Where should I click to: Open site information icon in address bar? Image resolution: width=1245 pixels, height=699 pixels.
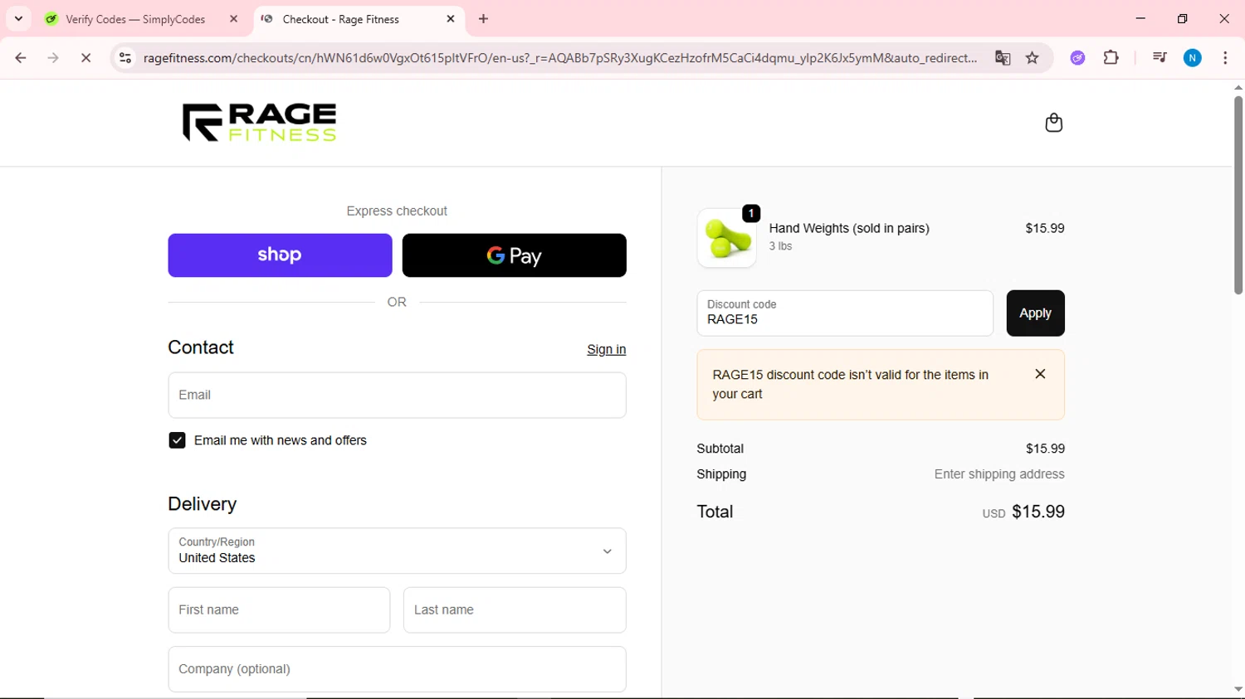click(125, 58)
